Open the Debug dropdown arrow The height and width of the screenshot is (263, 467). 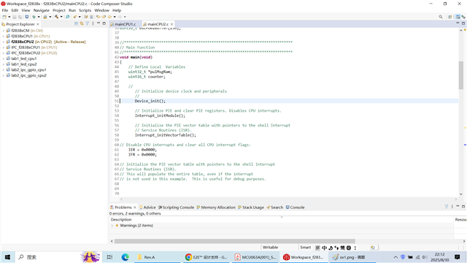39,17
